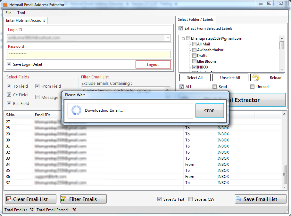Toggle the From Field checkbox
The image size is (291, 216).
coord(37,86)
